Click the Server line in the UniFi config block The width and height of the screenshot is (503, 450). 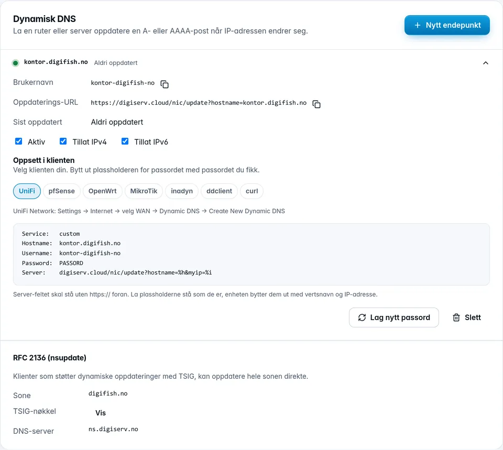pos(117,272)
